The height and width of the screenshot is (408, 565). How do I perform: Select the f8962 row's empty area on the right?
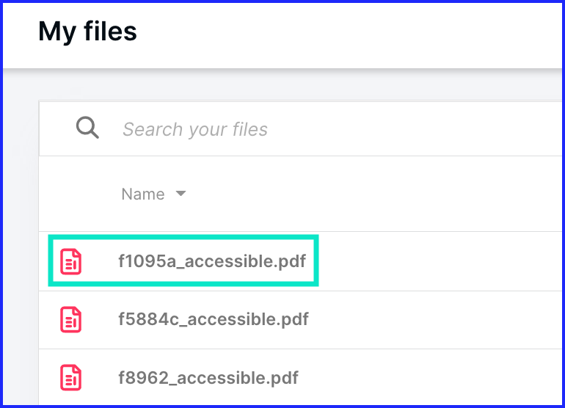pos(431,377)
